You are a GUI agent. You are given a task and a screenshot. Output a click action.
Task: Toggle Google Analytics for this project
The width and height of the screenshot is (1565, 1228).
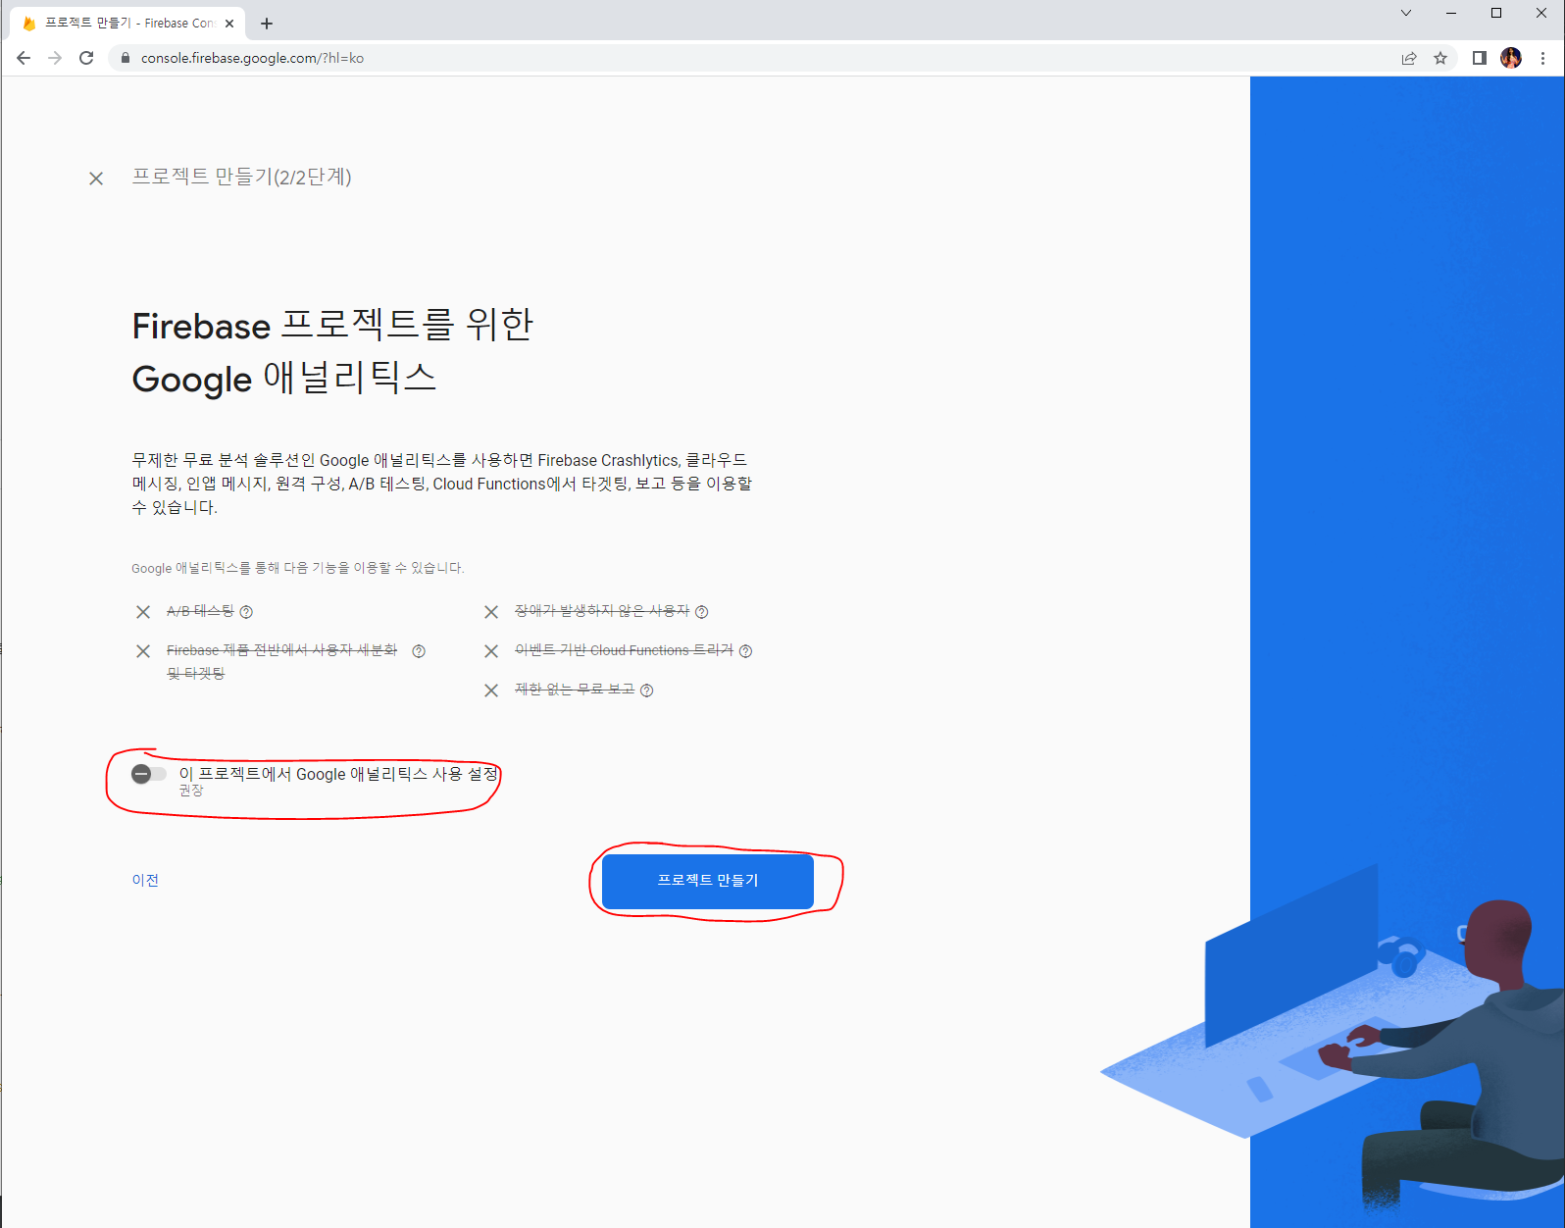pyautogui.click(x=149, y=774)
